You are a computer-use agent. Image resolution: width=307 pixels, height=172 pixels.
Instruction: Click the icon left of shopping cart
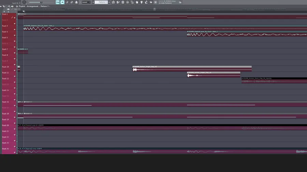click(151, 2)
